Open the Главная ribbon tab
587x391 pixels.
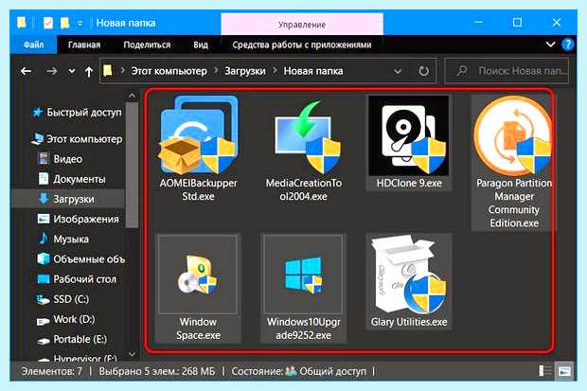[84, 44]
